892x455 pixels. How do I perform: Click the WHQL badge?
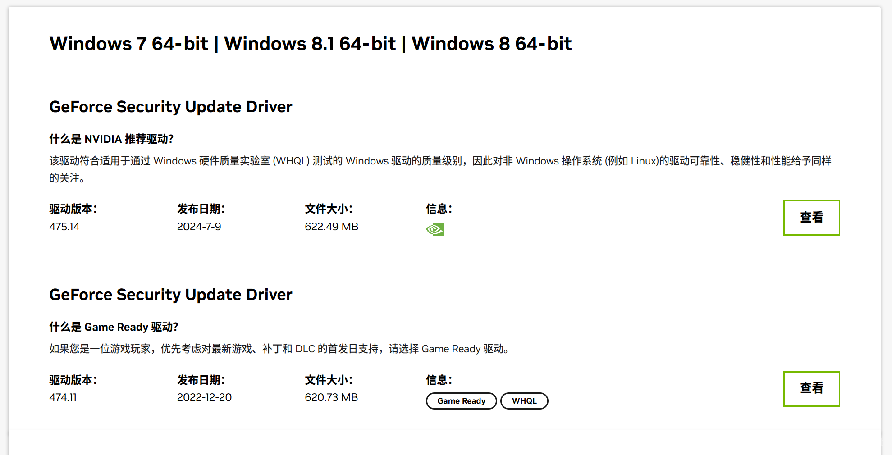[524, 401]
